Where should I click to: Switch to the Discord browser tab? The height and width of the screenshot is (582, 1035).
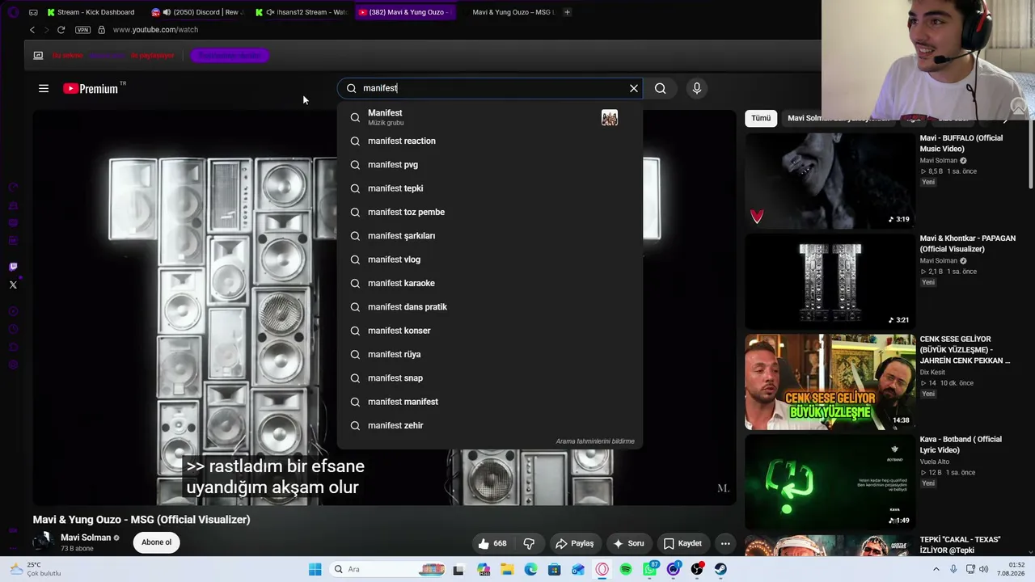198,12
